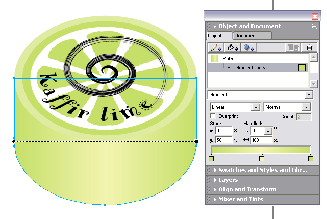Viewport: 327px width, 219px height.
Task: Add an effect with the blue sphere icon
Action: [249, 47]
